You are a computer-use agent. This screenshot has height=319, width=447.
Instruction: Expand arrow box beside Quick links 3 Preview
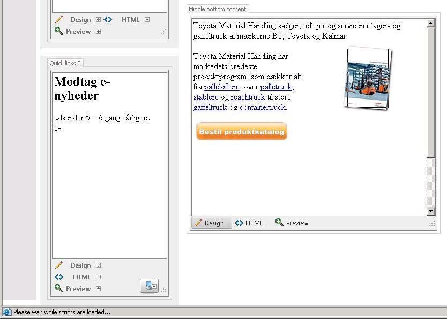point(99,288)
